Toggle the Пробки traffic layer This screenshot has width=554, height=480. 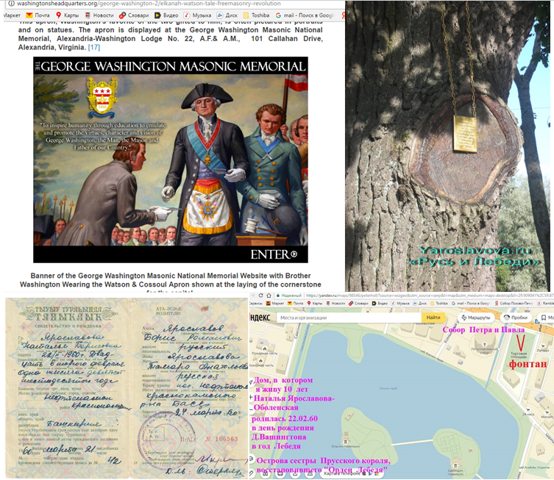(x=517, y=318)
